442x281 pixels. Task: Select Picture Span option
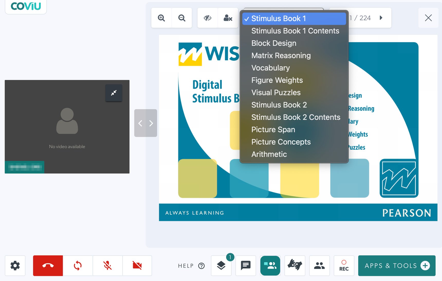294,129
